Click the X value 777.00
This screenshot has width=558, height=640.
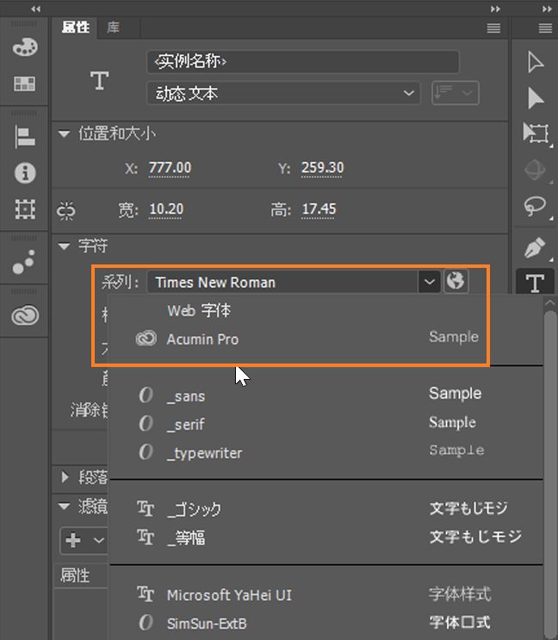(x=170, y=168)
